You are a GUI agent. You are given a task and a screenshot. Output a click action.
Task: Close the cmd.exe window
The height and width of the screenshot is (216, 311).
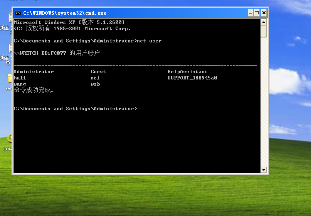pyautogui.click(x=264, y=13)
